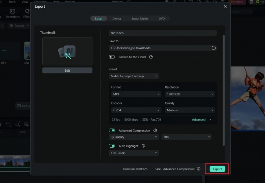Enable the Backup to the Cloud toggle
The image size is (265, 183).
112,57
